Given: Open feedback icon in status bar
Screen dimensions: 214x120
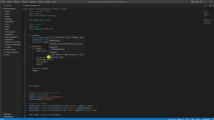Looking at the screenshot, I should (x=213, y=119).
